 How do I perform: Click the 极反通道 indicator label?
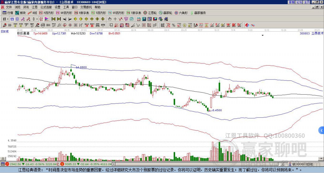[23, 33]
